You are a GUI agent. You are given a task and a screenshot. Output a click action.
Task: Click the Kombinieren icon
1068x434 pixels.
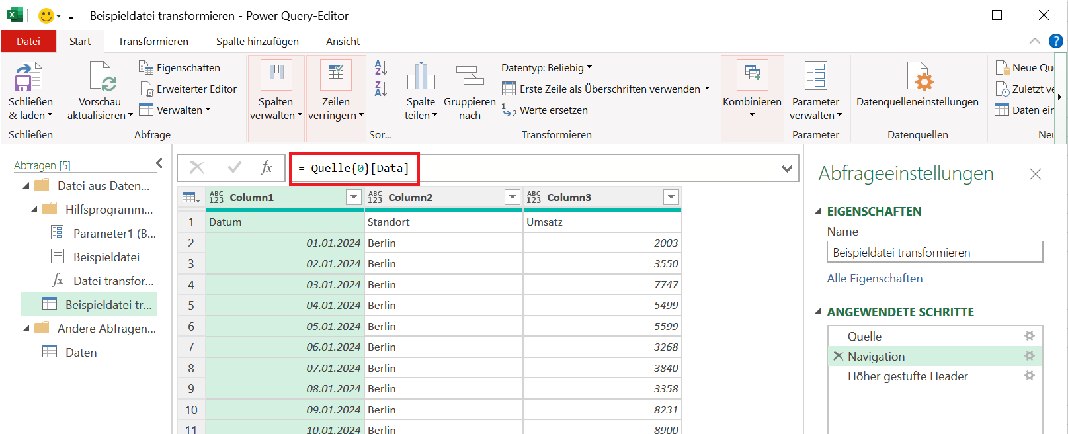pyautogui.click(x=753, y=75)
